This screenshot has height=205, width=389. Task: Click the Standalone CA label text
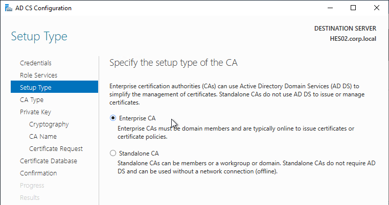click(139, 153)
